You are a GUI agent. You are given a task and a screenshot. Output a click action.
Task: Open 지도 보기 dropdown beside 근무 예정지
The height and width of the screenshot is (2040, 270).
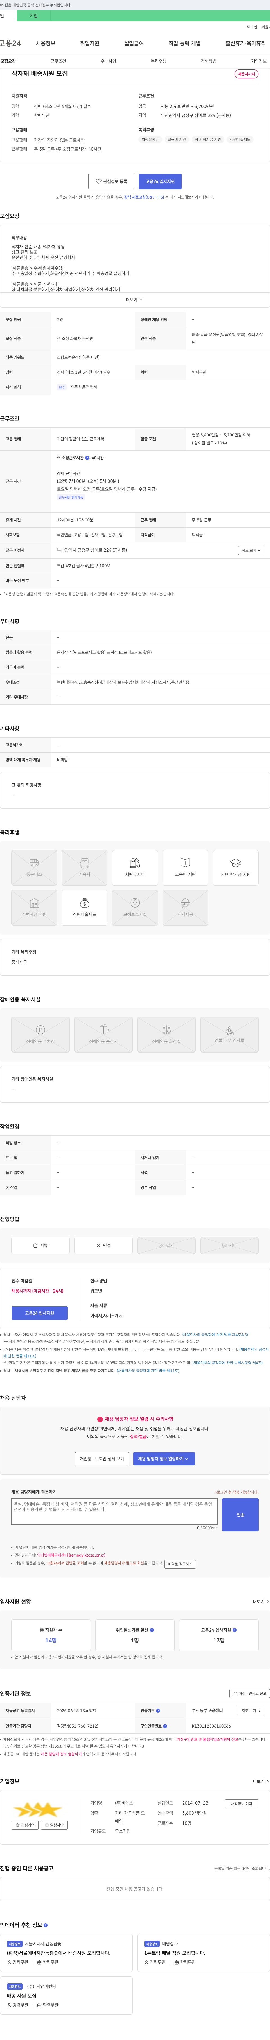[x=250, y=550]
